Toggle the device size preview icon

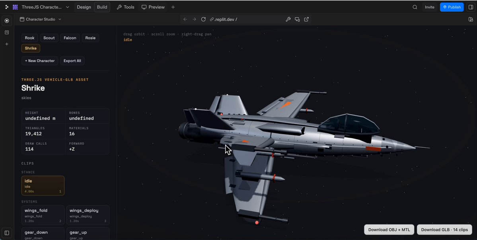297,19
